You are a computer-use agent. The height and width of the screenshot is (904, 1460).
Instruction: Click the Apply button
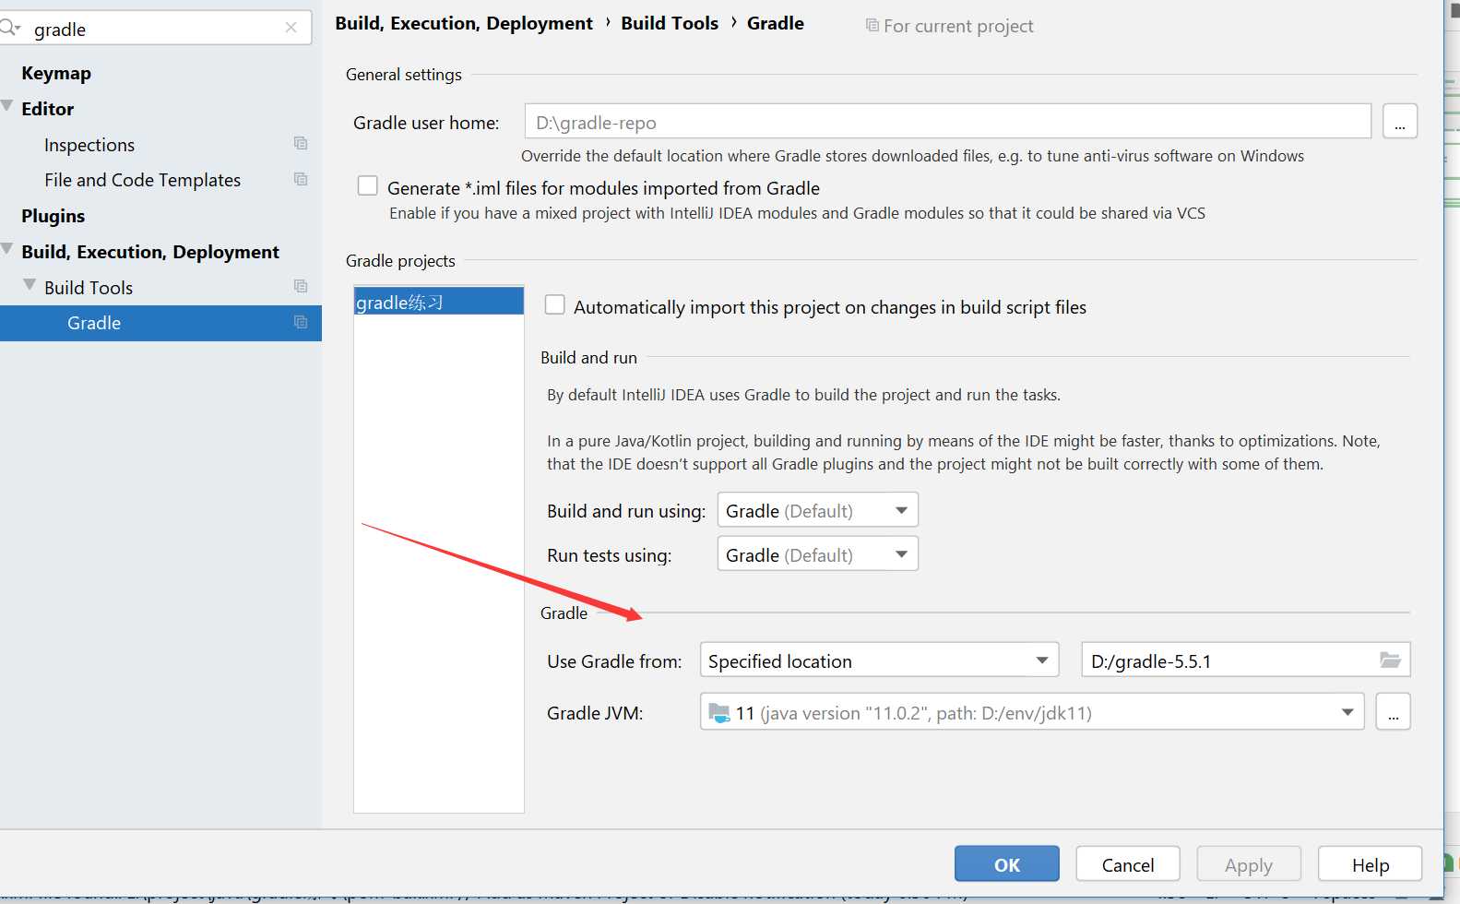click(x=1249, y=864)
